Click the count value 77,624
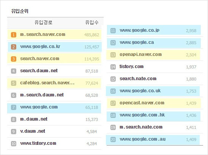This screenshot has height=155, width=208. [x=92, y=83]
